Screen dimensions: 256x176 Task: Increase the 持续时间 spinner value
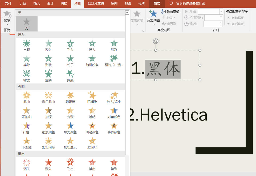pyautogui.click(x=221, y=16)
